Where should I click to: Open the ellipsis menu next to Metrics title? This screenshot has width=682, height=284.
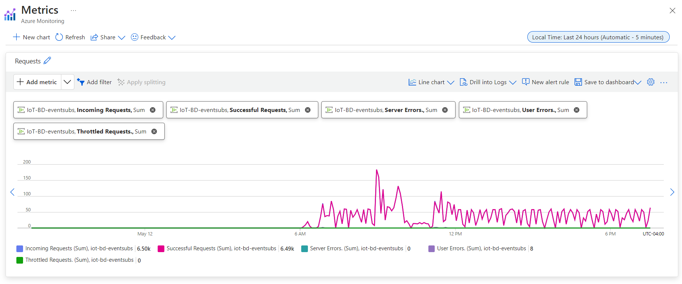73,10
